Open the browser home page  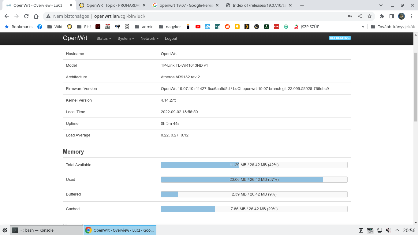36,16
